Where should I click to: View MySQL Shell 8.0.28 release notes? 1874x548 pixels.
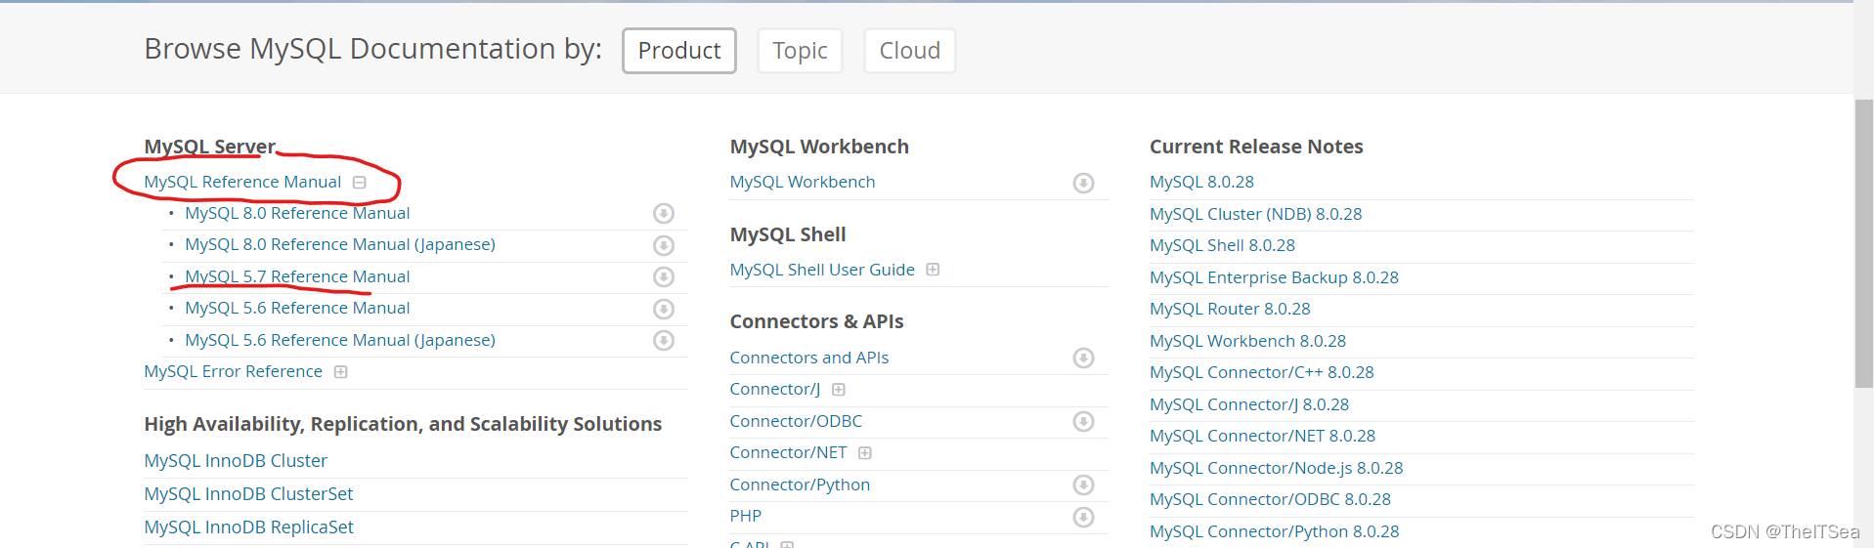point(1222,245)
